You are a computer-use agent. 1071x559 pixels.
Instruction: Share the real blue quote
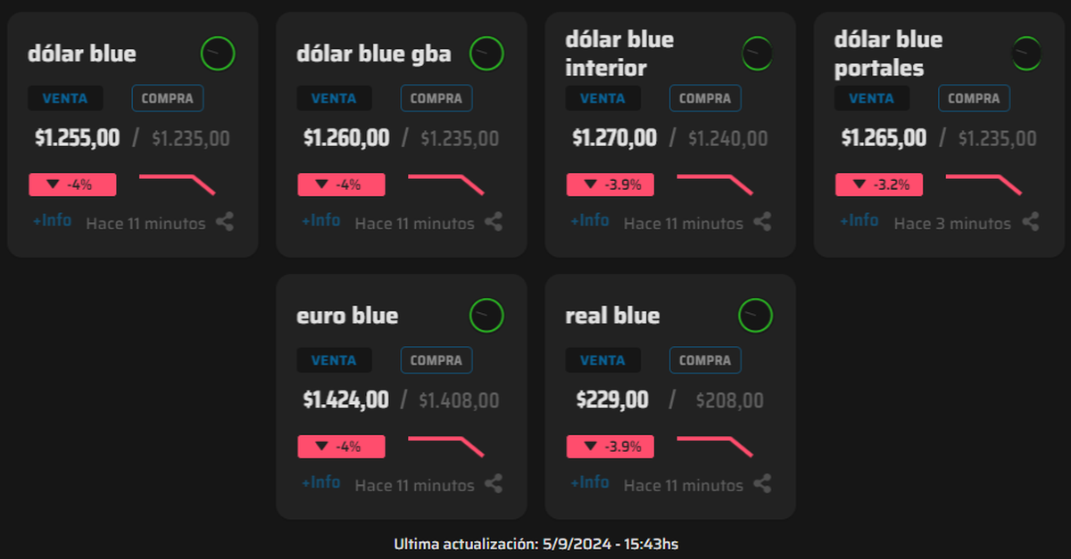click(762, 484)
